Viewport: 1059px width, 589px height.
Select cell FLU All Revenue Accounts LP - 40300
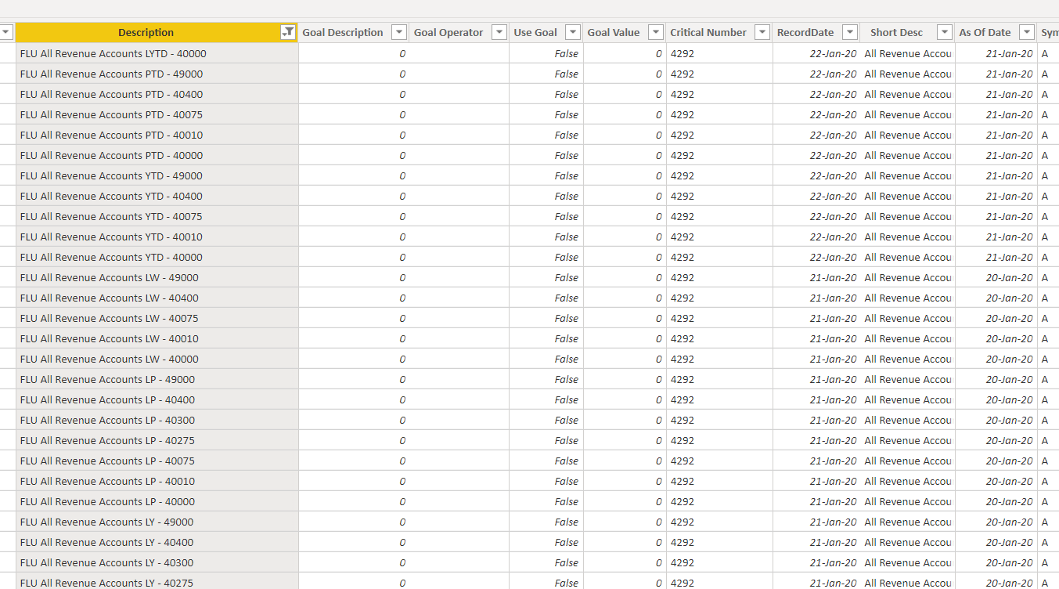[x=157, y=420]
